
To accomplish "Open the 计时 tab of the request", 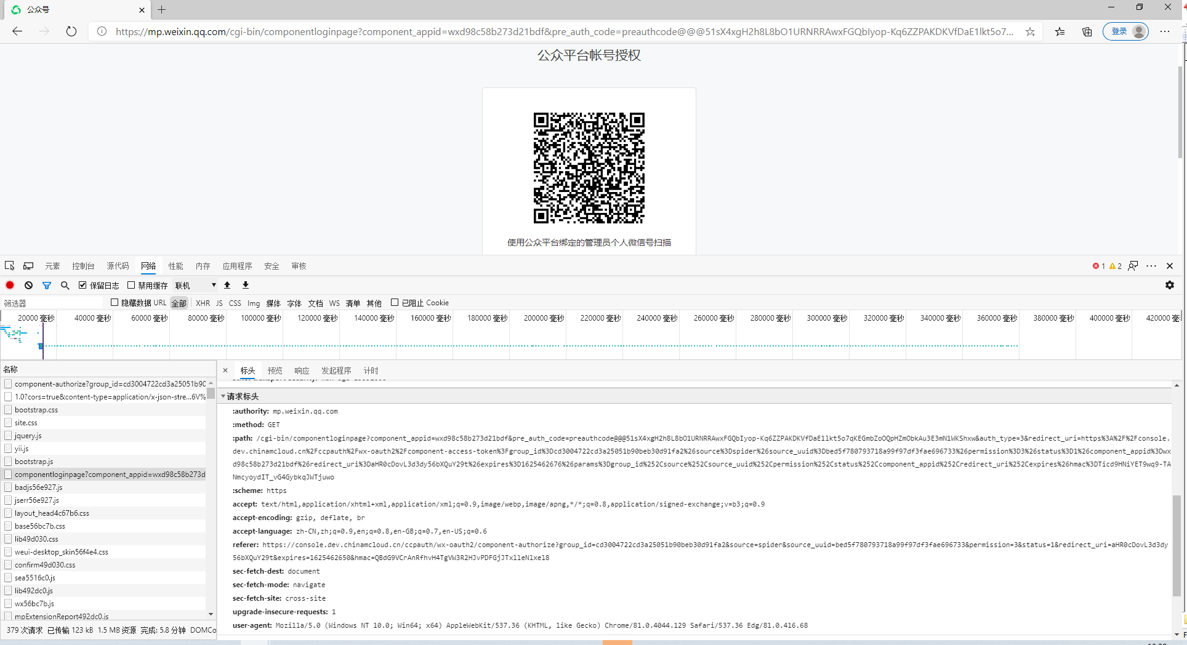I will click(371, 371).
